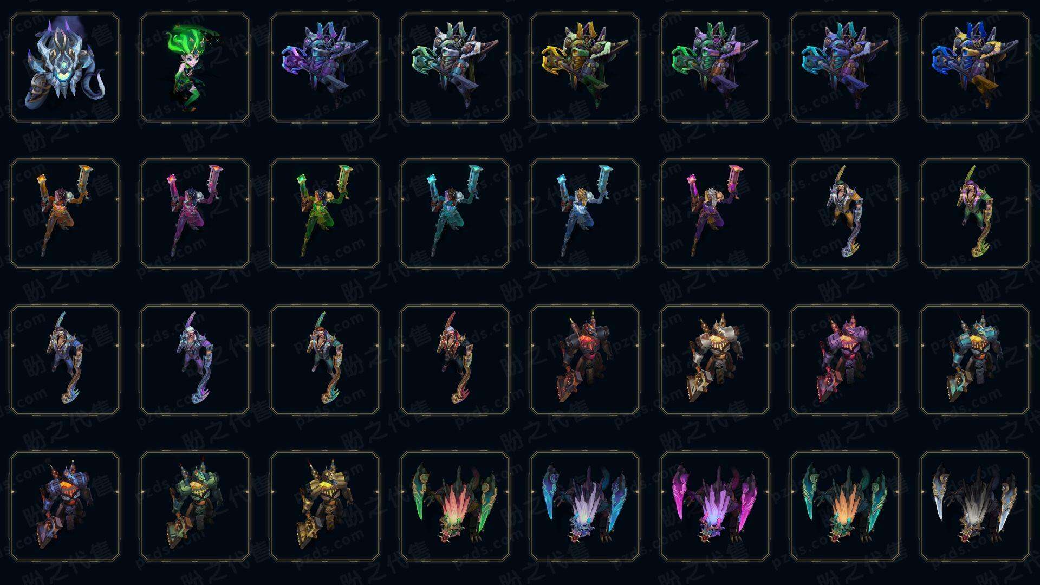Open the orange dual-pistol gunner chroma

(x=65, y=213)
